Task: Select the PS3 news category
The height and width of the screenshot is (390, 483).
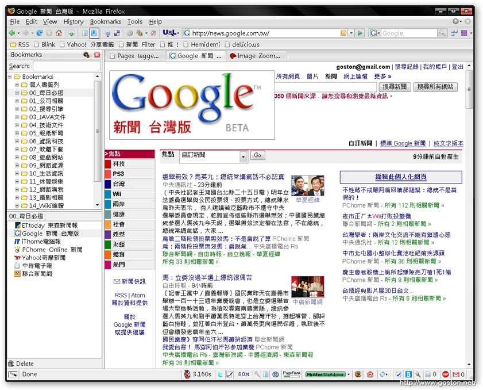Action: (130, 174)
